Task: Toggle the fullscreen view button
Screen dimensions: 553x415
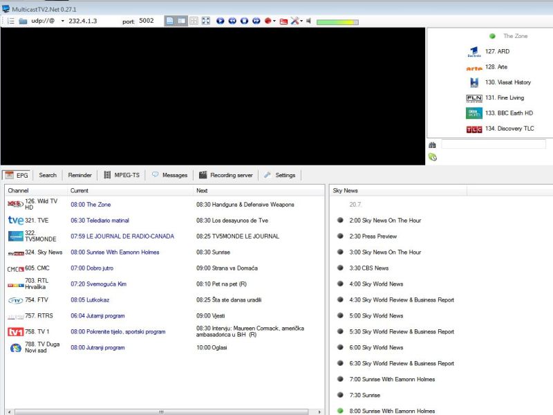Action: (206, 21)
